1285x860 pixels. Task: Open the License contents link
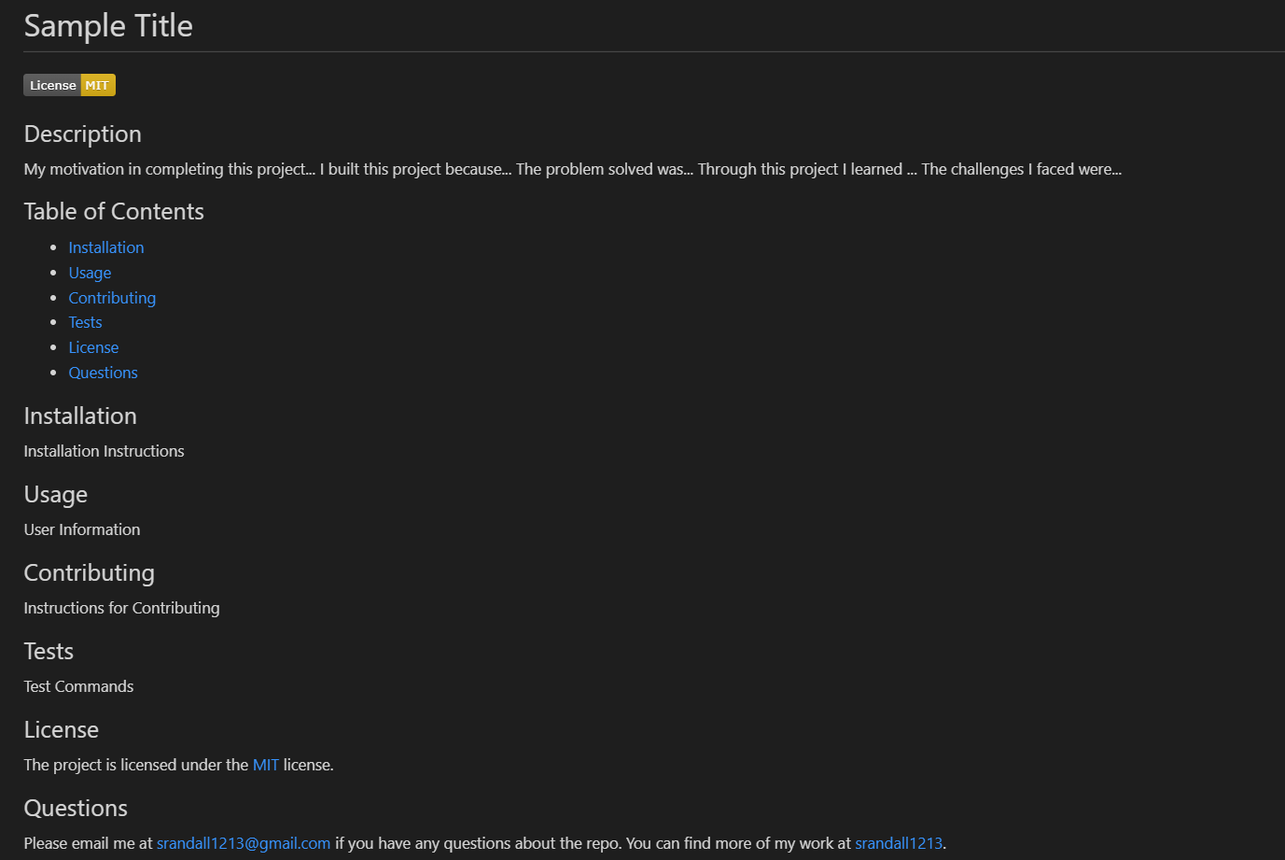click(x=93, y=347)
